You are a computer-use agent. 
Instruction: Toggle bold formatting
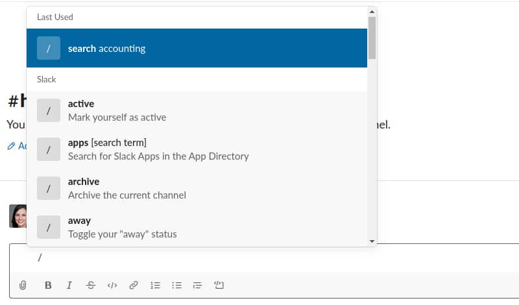tap(48, 285)
